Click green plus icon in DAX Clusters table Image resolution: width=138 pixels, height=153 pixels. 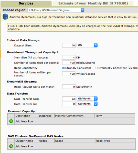11,146
